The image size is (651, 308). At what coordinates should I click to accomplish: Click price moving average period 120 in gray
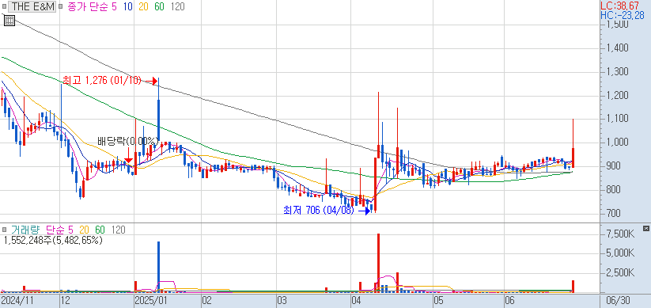tap(177, 6)
